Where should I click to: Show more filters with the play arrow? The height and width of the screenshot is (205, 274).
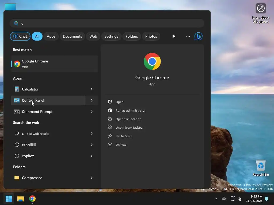pyautogui.click(x=173, y=36)
